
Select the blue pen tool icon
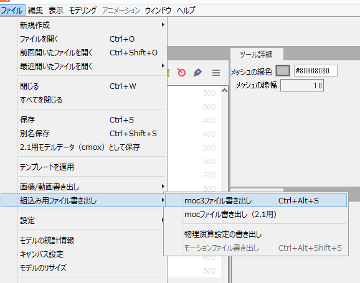[197, 73]
